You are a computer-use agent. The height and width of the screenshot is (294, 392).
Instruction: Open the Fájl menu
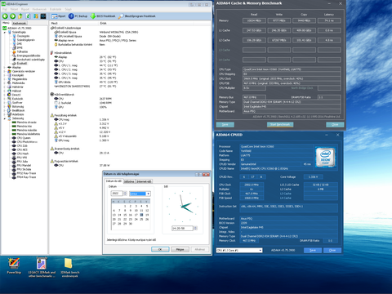point(5,9)
